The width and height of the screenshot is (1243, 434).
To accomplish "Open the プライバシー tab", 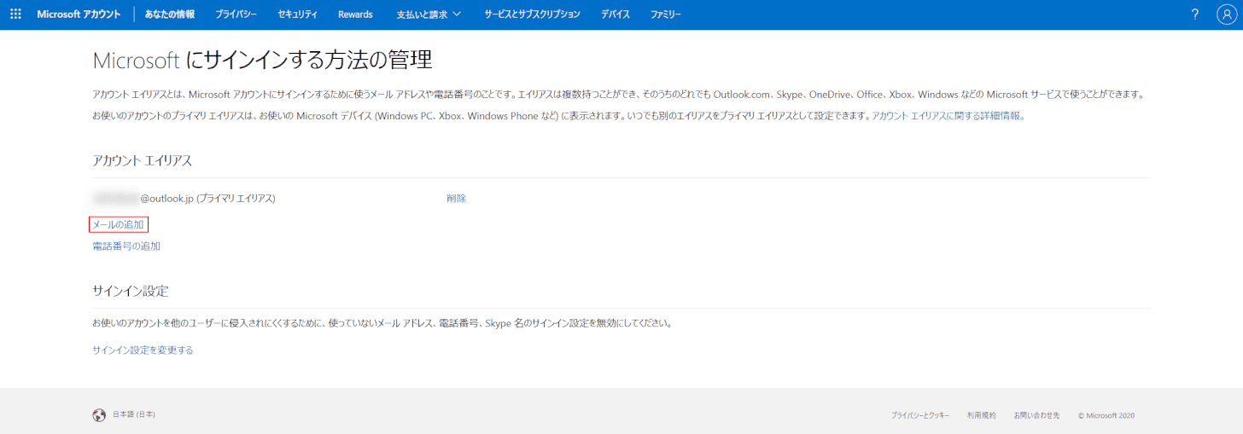I will tap(236, 14).
